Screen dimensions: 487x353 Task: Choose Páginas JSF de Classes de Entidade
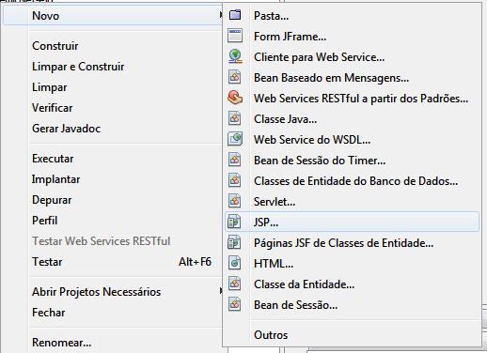point(343,243)
